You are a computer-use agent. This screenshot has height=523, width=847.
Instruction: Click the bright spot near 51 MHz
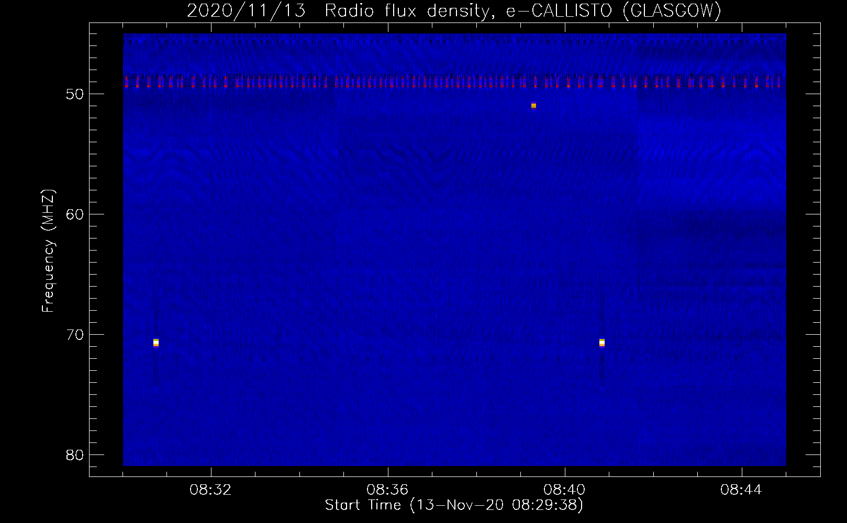coord(533,106)
